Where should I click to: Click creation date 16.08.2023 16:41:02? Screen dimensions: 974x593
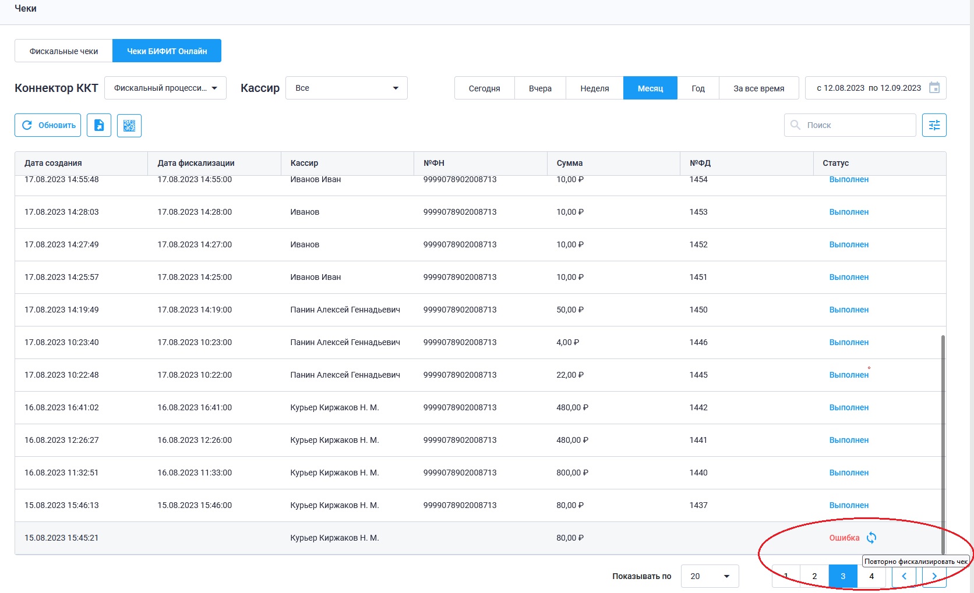pos(62,407)
